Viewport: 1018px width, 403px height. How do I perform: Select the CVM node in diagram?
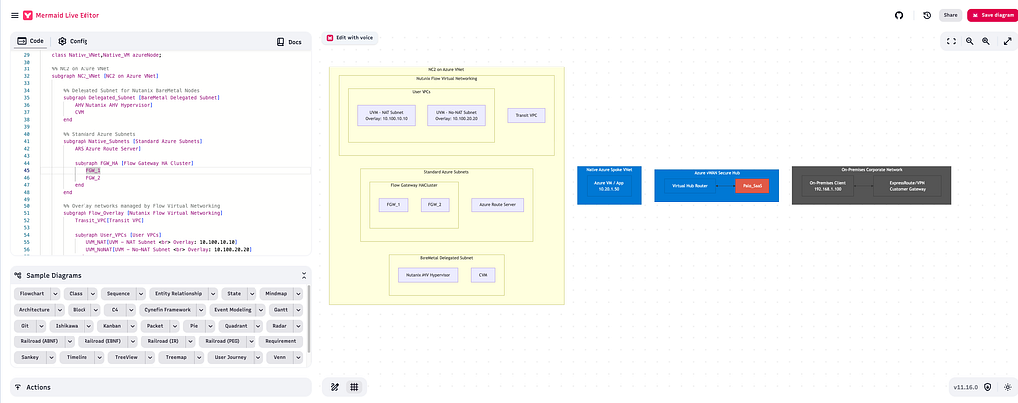483,275
